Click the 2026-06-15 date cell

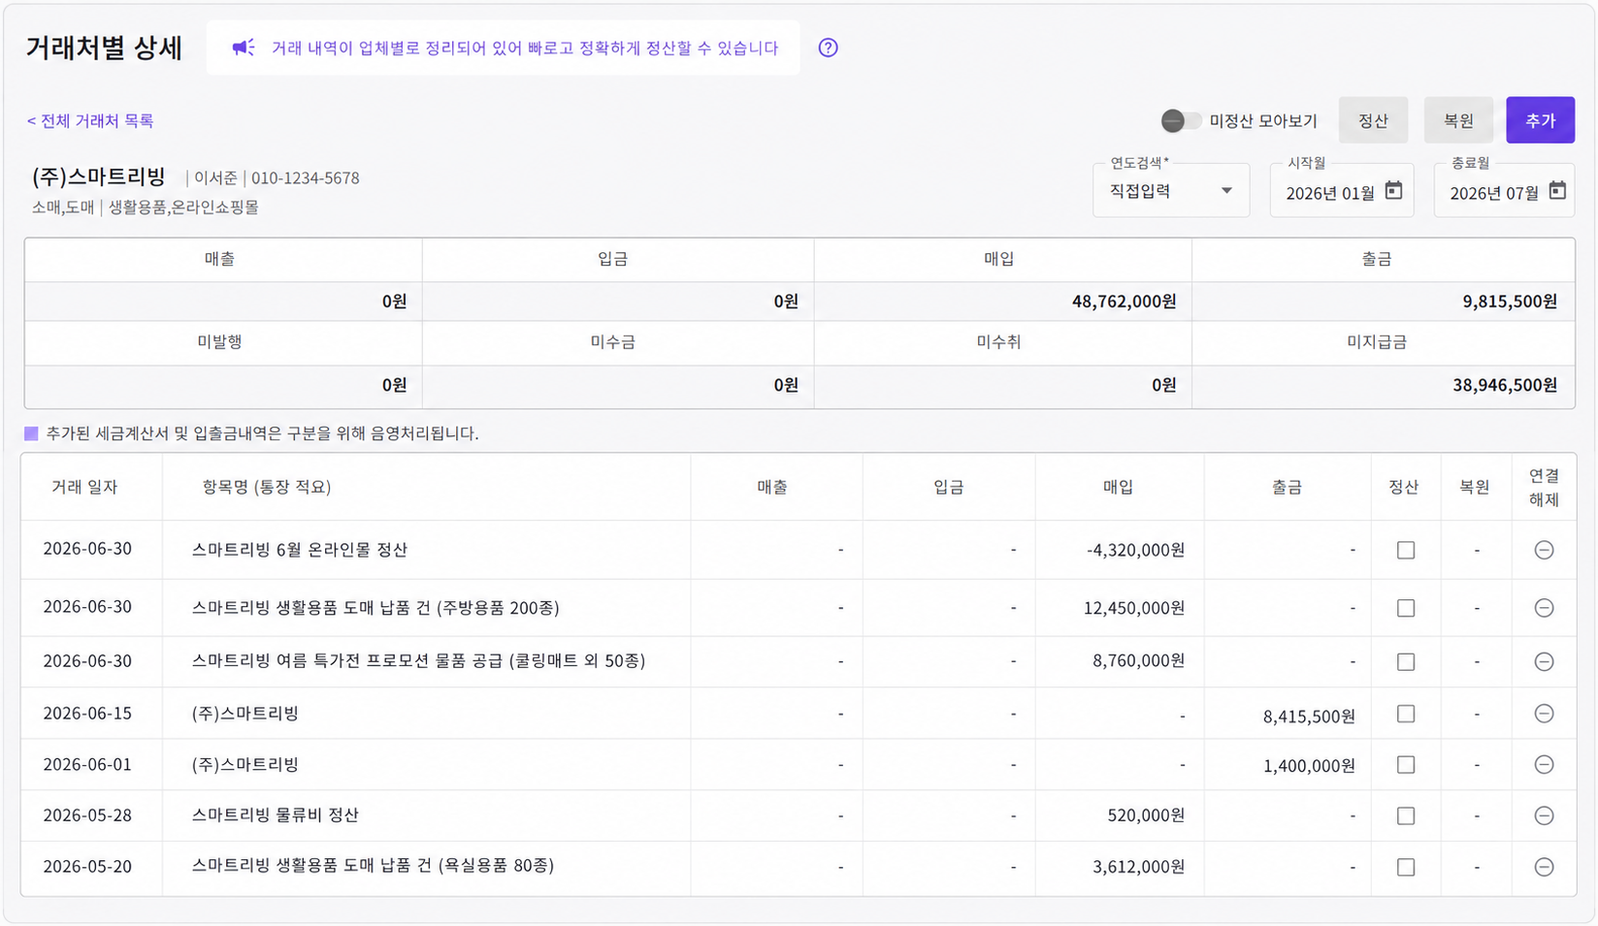87,714
